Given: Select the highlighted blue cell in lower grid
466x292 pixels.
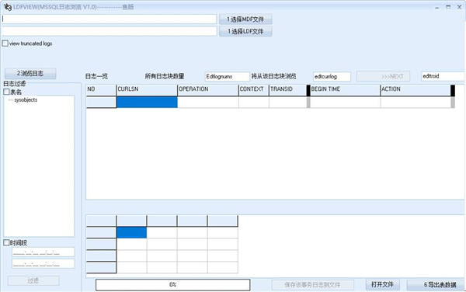Looking at the screenshot, I should click(132, 232).
